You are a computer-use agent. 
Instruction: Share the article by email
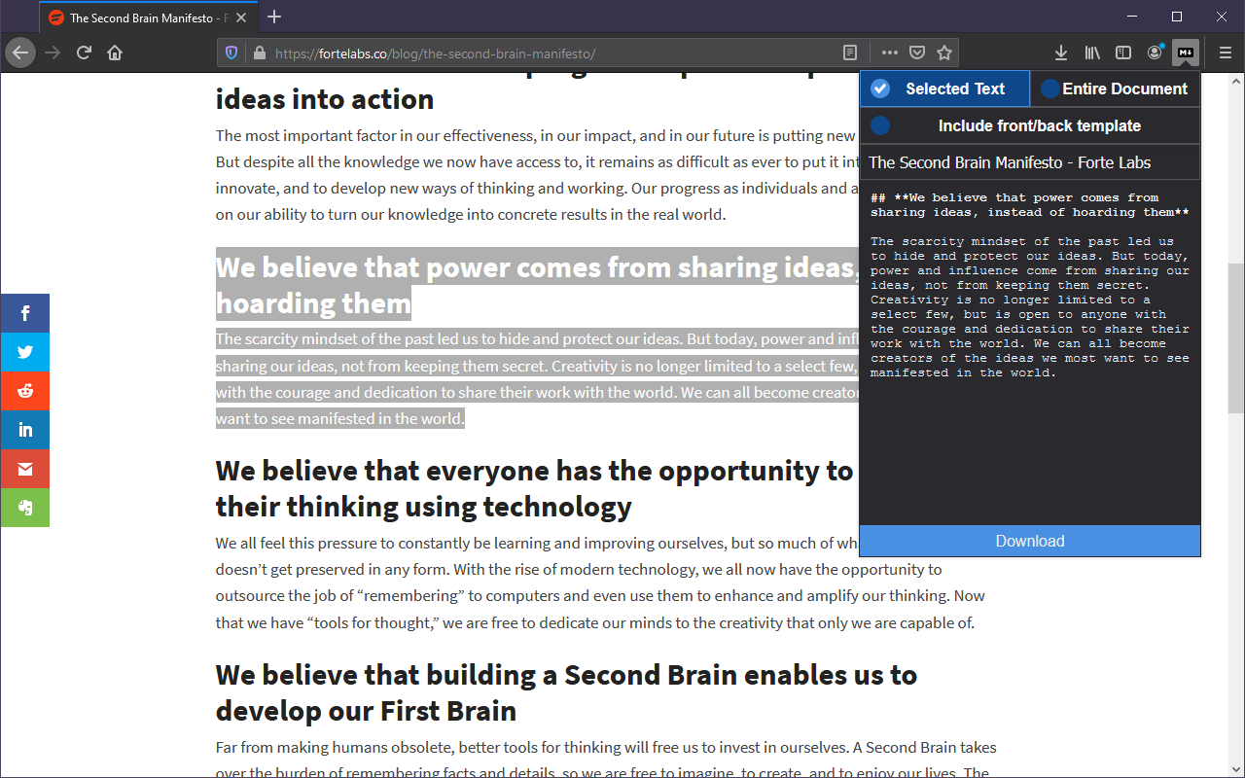24,469
